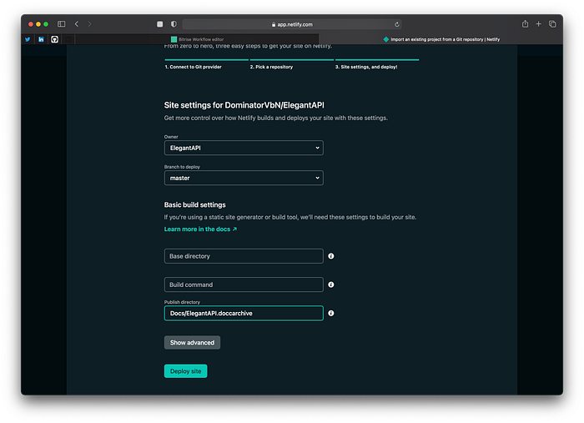Reload the Netlify page
The image size is (584, 423).
[396, 24]
